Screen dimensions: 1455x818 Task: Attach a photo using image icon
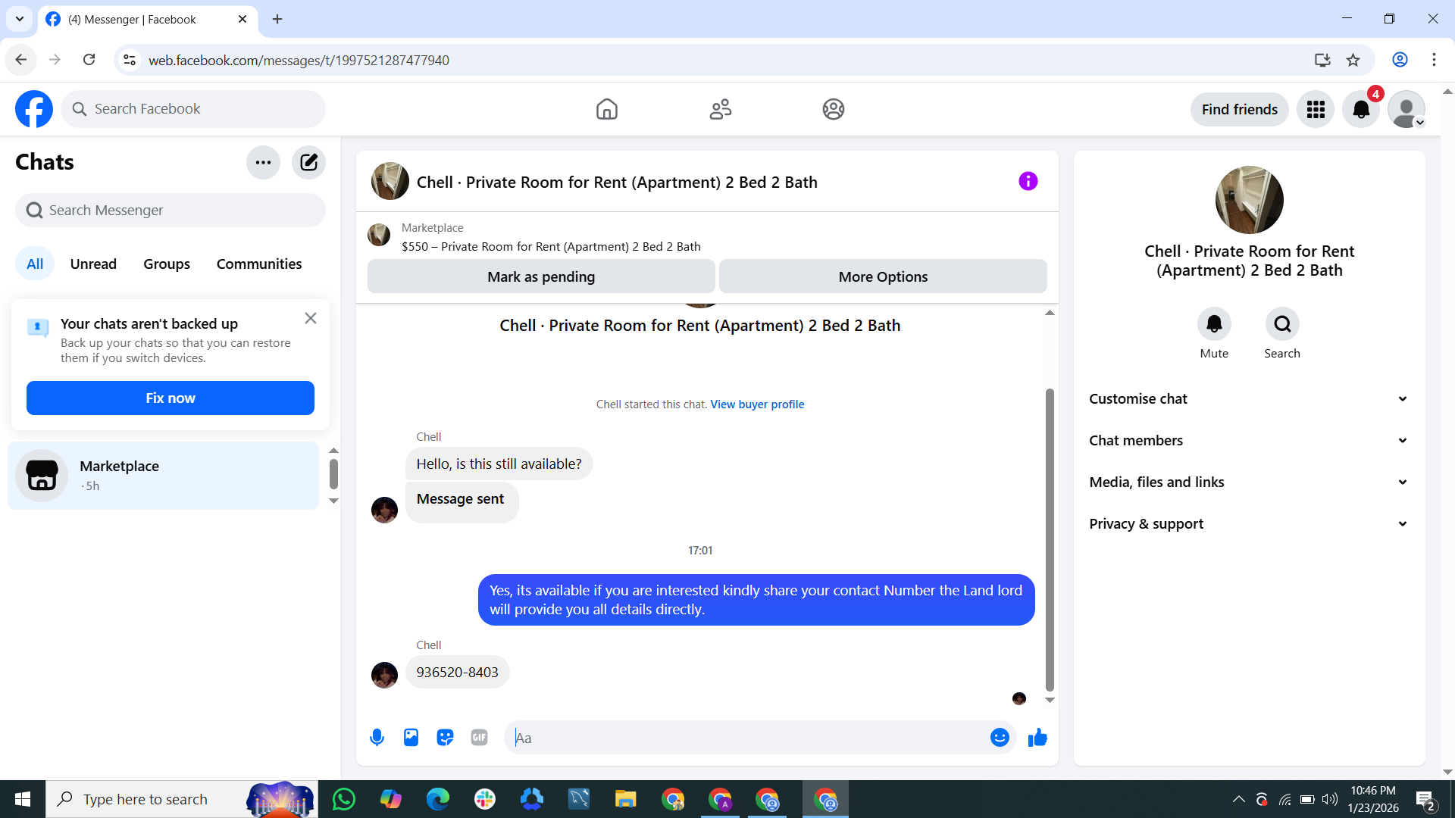pyautogui.click(x=411, y=737)
